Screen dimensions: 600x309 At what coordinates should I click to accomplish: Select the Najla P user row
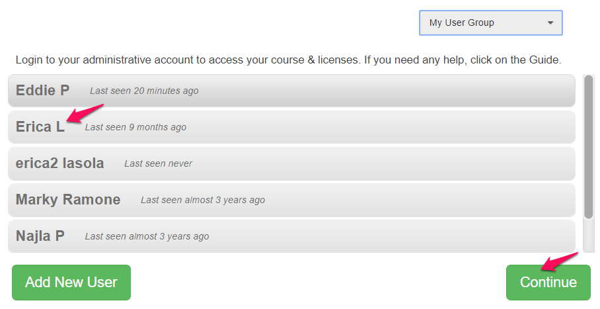tap(291, 236)
